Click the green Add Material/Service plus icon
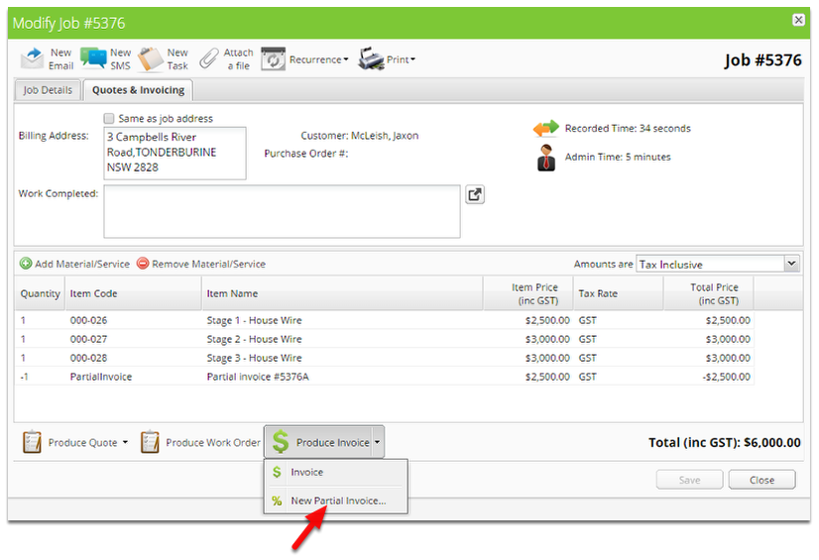 26,264
